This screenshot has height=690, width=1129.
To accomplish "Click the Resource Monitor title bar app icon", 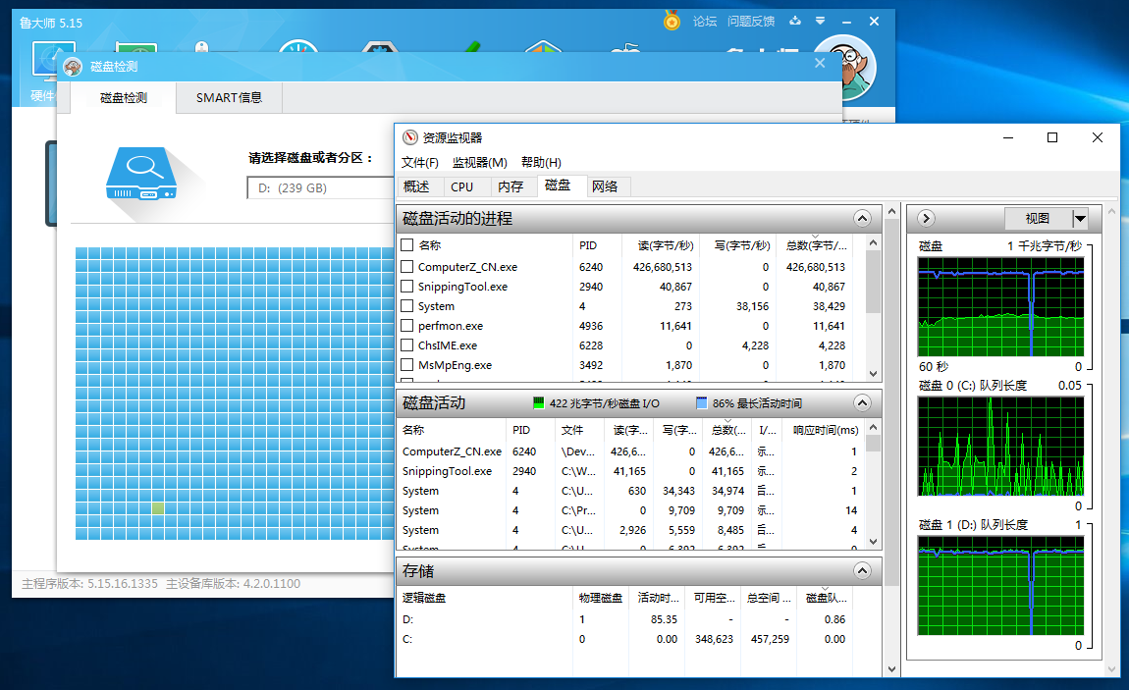I will (410, 138).
